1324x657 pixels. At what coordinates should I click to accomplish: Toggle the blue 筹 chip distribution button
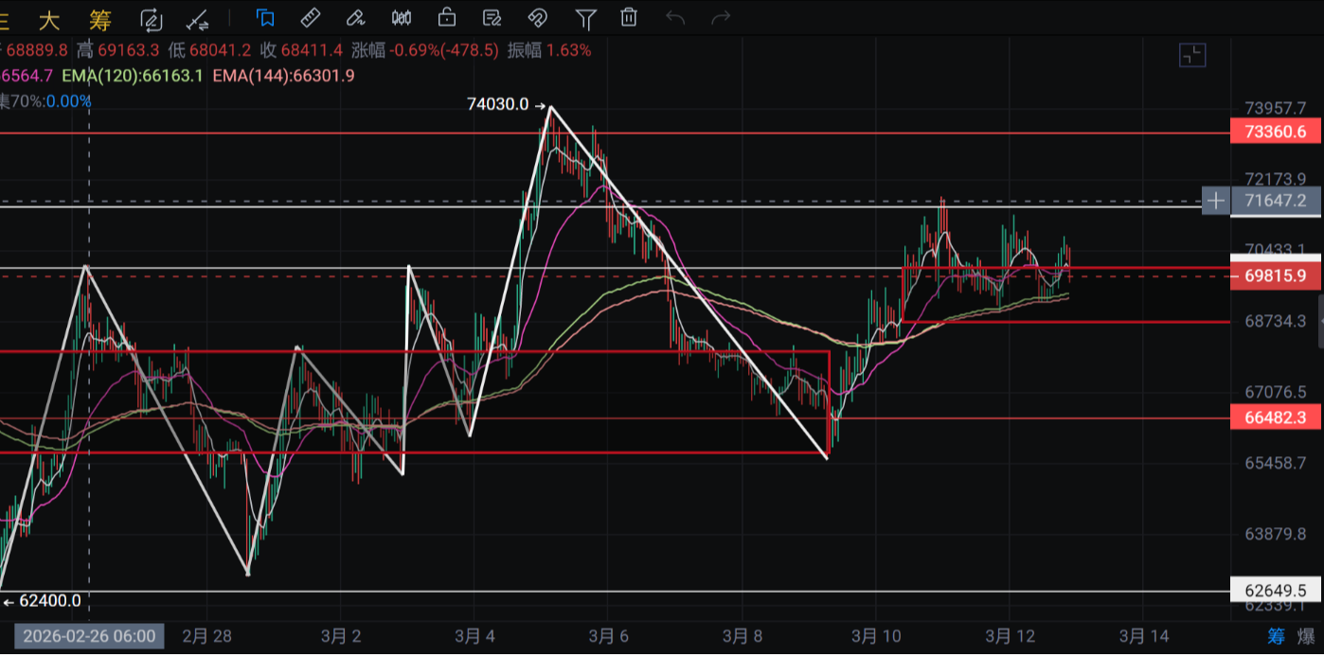[1277, 635]
